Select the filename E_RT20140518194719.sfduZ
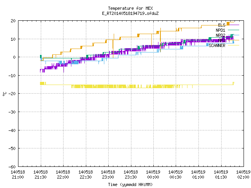 coord(130,13)
